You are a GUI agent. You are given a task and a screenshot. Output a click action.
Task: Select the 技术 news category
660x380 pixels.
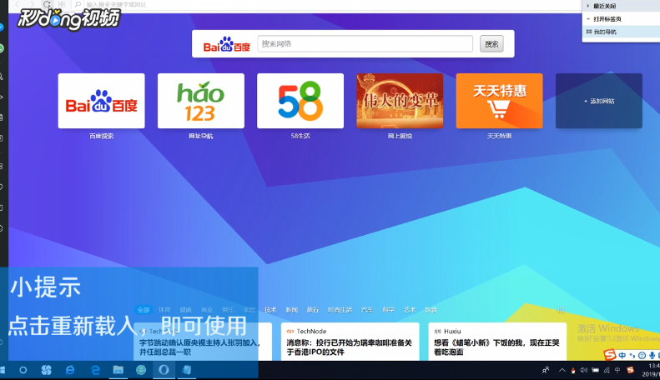[x=270, y=310]
